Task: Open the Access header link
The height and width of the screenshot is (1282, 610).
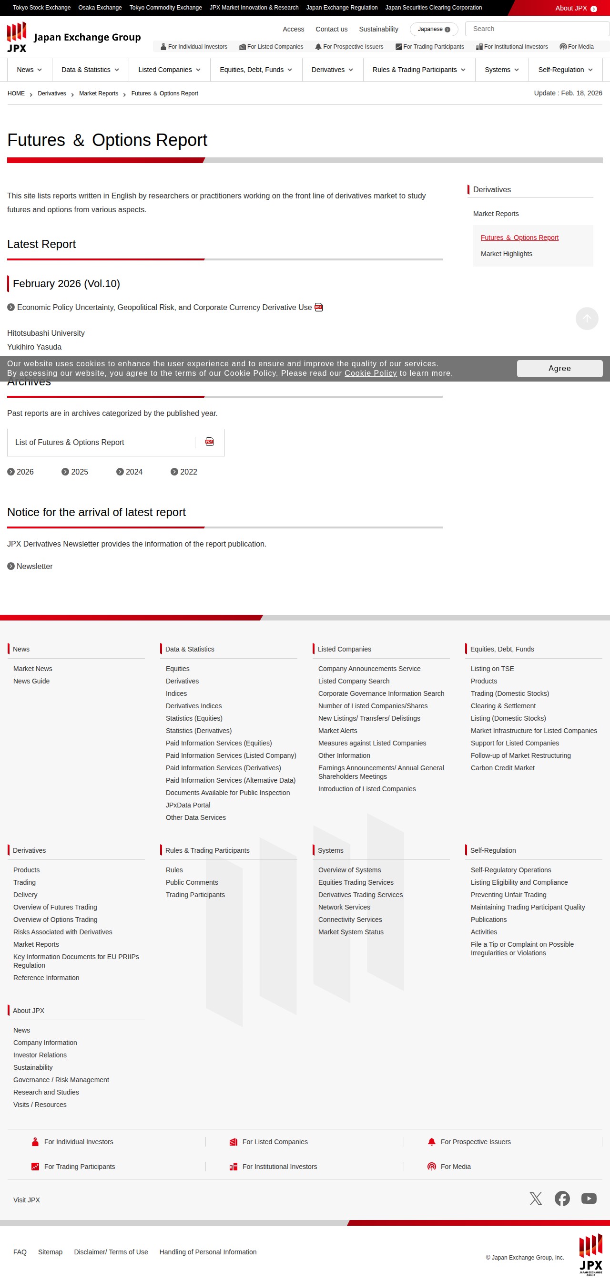Action: (x=293, y=30)
